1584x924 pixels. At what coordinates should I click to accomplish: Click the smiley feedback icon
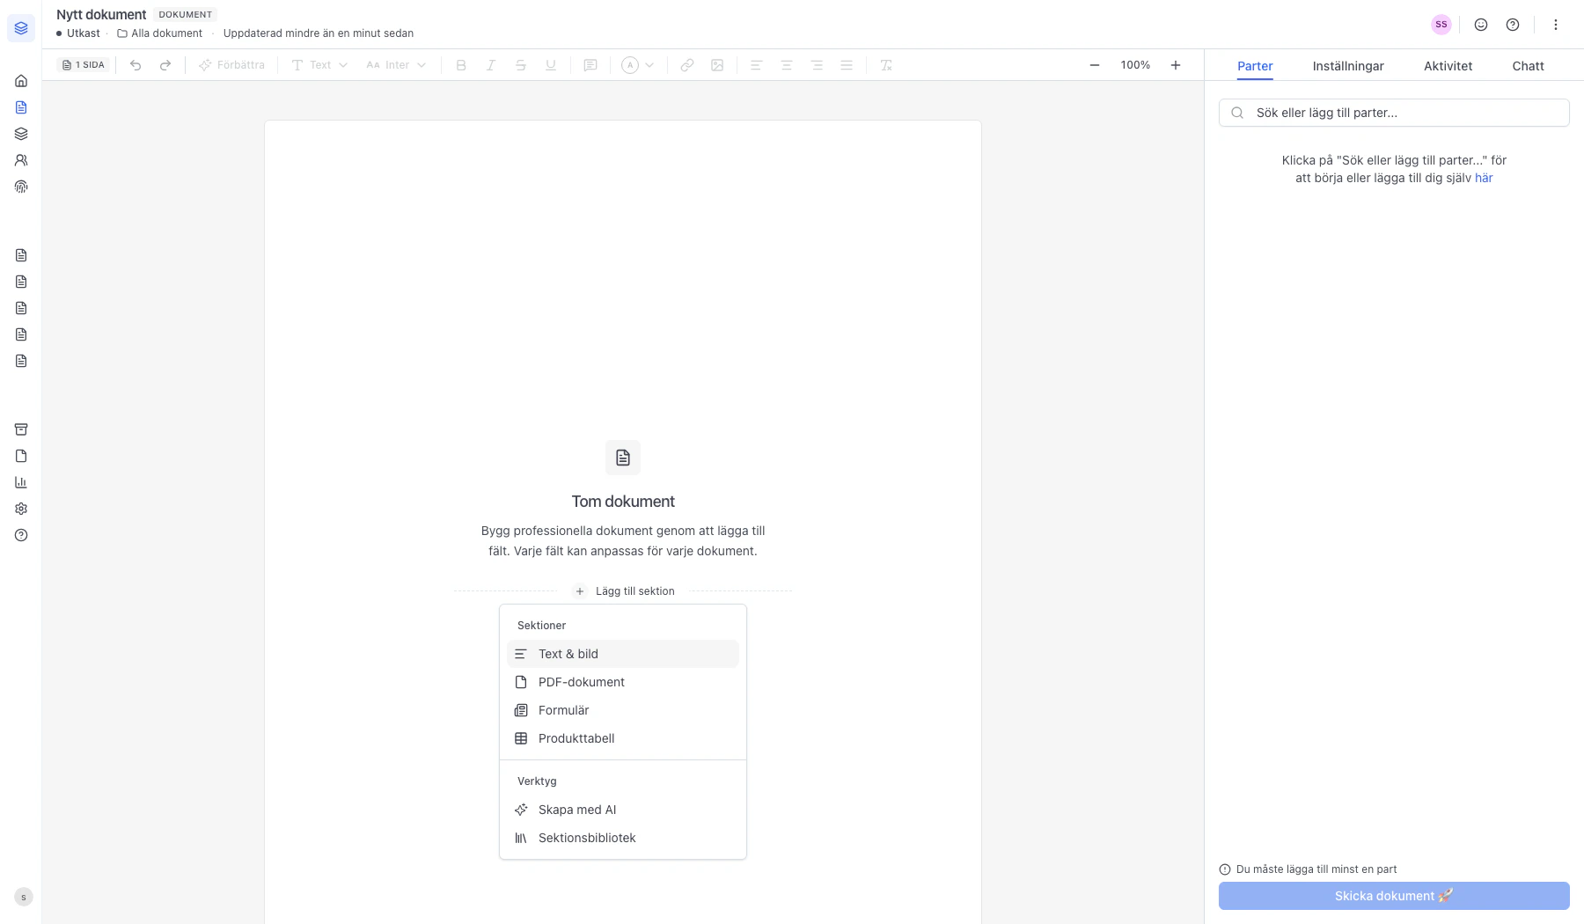1481,25
